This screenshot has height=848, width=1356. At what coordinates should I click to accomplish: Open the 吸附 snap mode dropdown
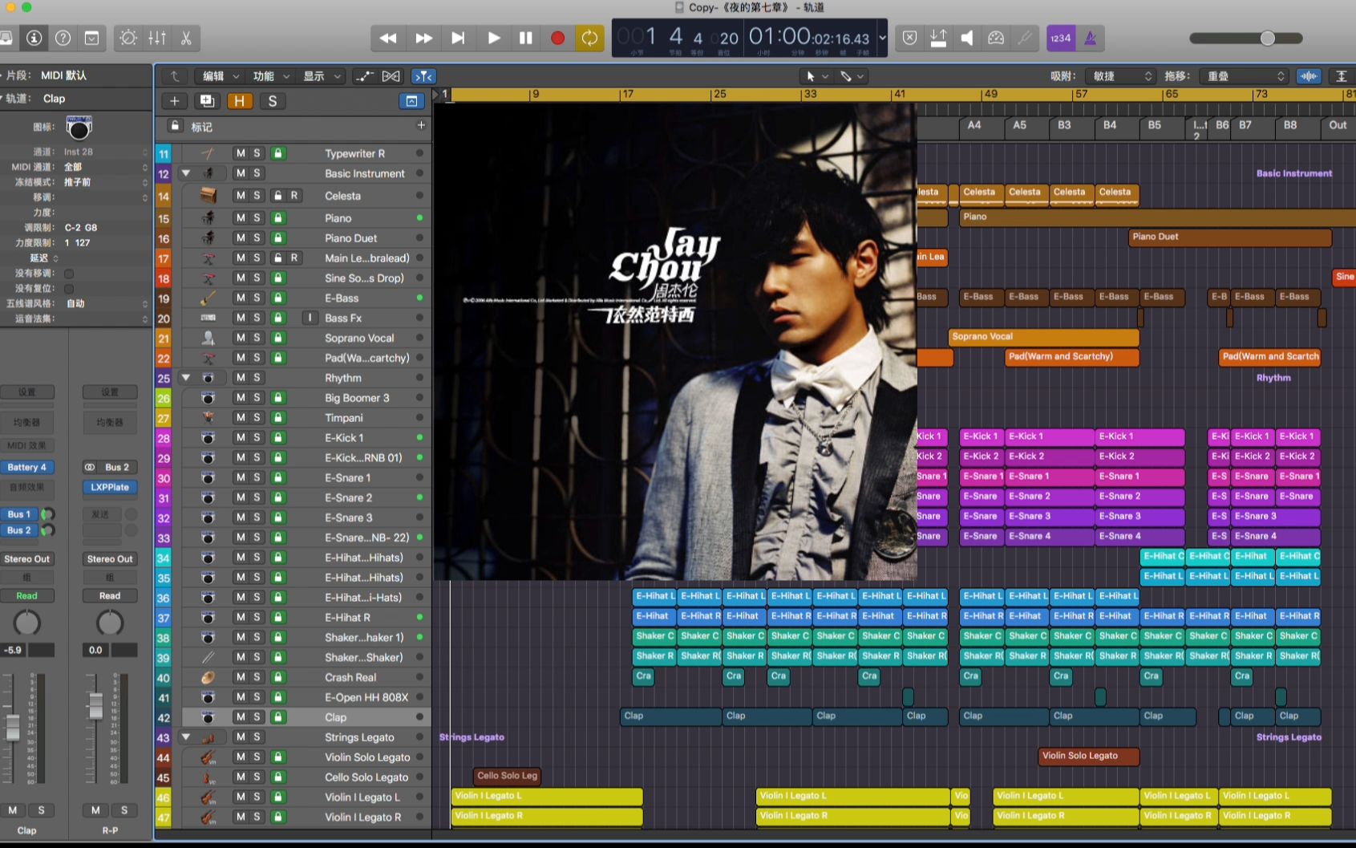pos(1122,76)
